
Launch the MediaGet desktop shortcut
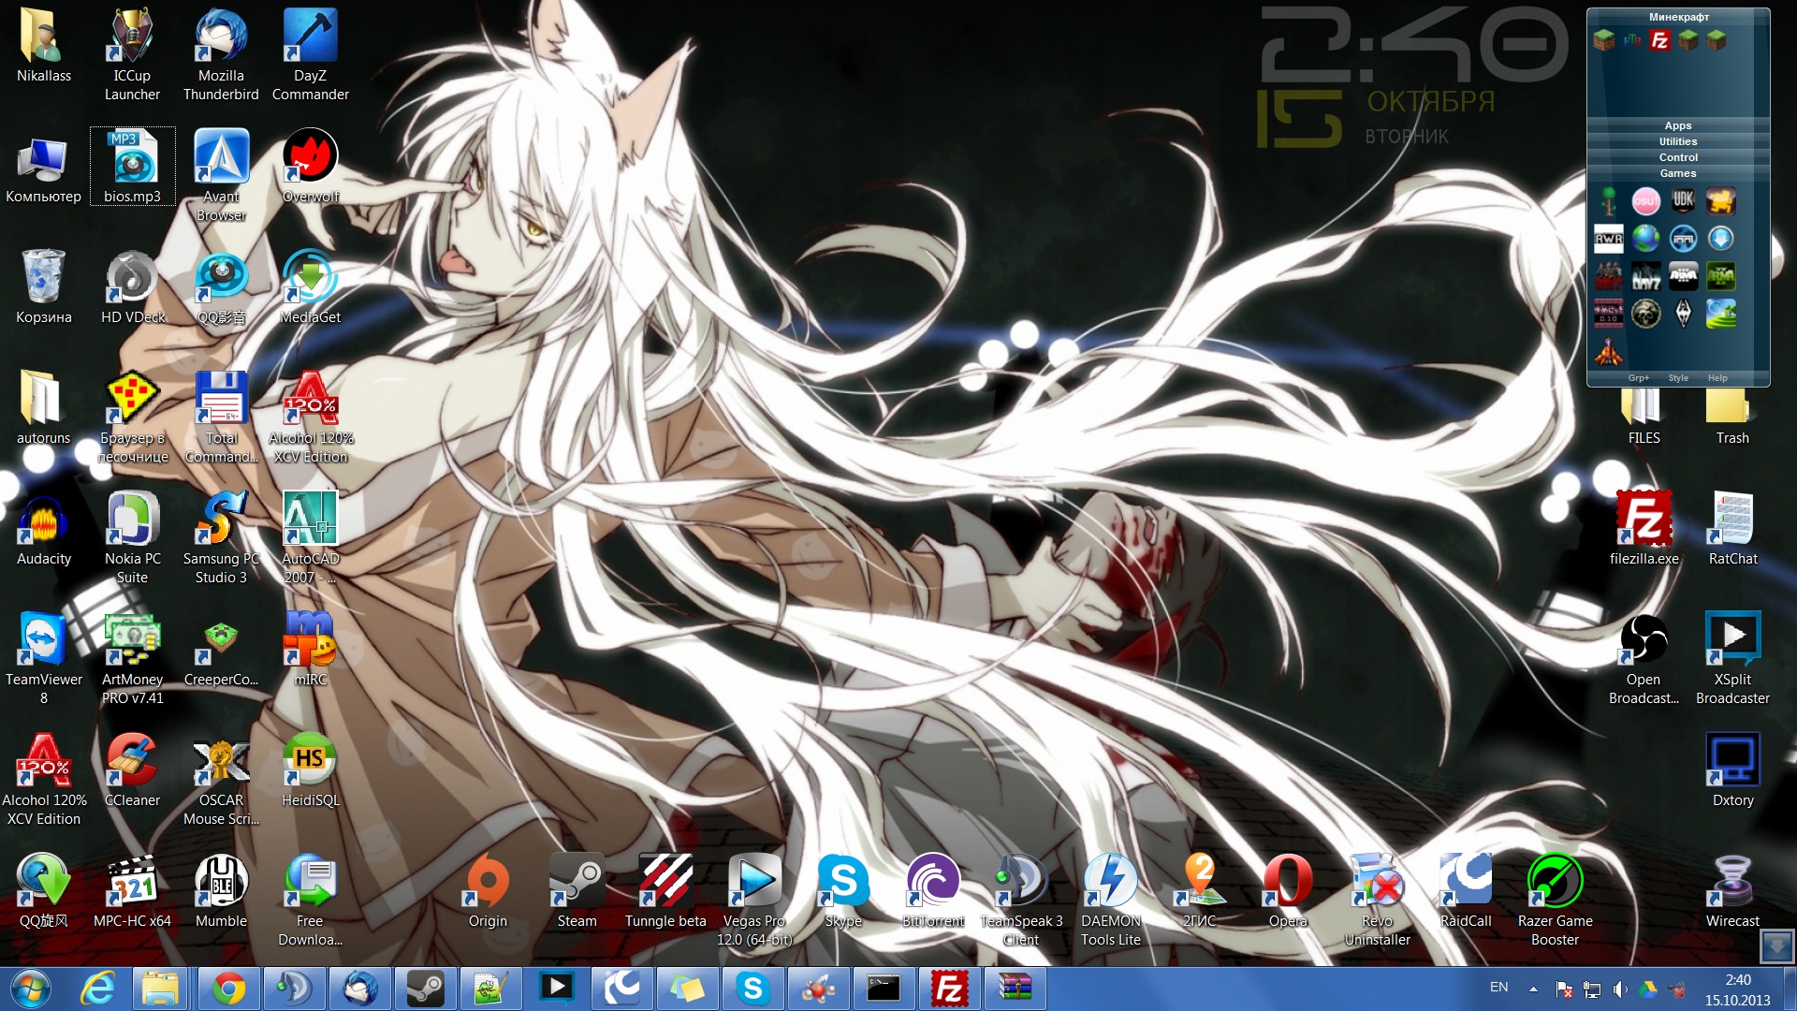coord(310,286)
